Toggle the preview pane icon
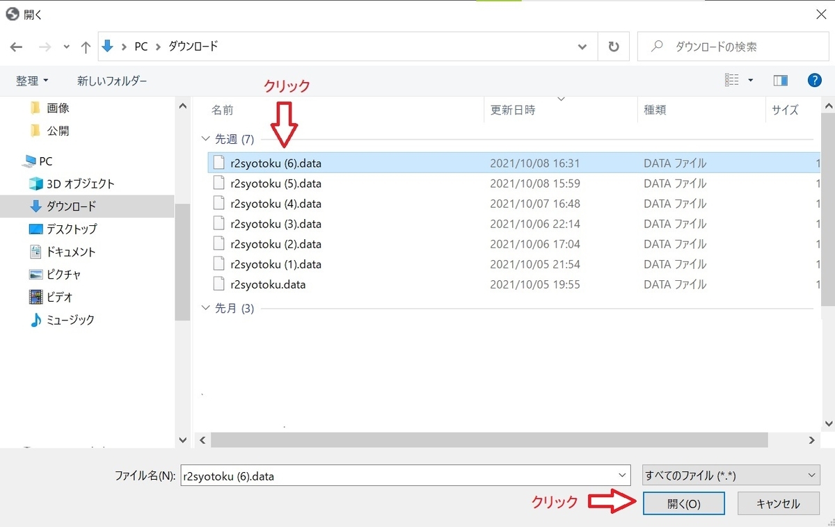The height and width of the screenshot is (527, 835). [x=780, y=80]
